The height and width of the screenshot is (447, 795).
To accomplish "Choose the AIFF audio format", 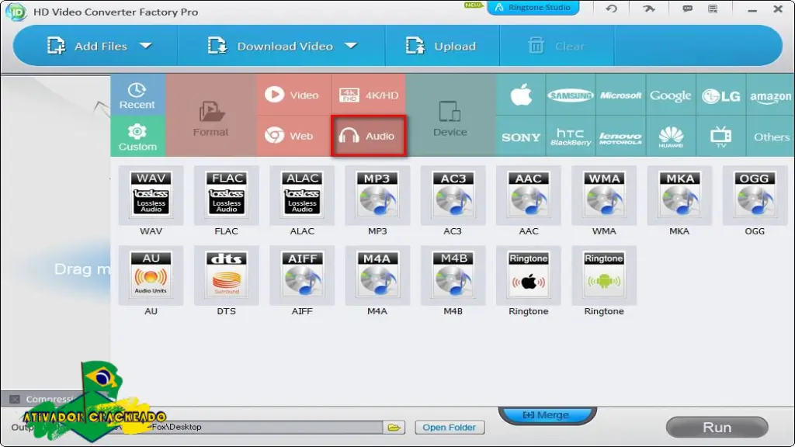I will coord(302,275).
